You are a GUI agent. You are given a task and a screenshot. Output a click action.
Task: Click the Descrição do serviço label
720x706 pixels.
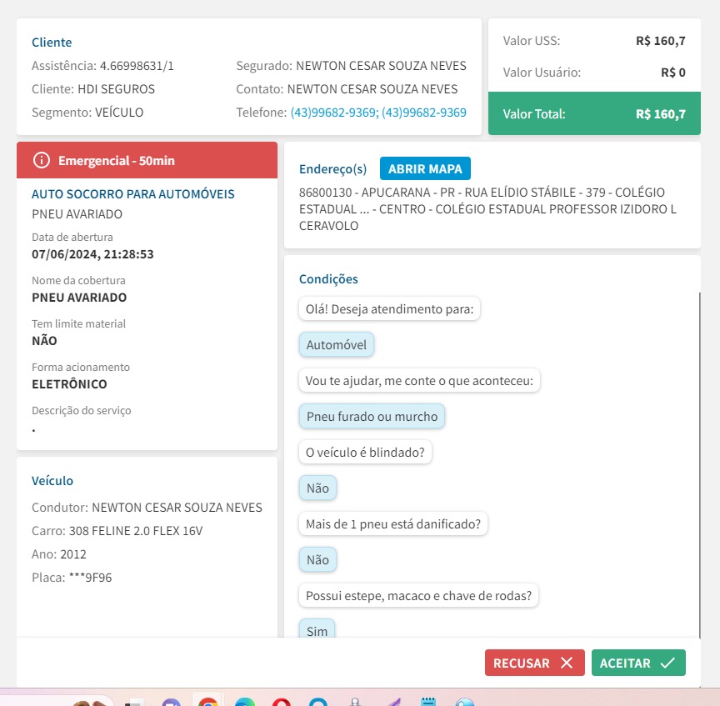click(x=82, y=411)
